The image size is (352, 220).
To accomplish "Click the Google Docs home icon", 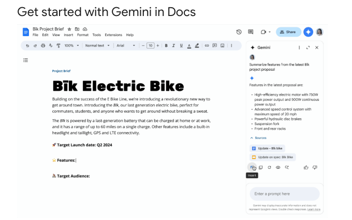I will point(26,32).
